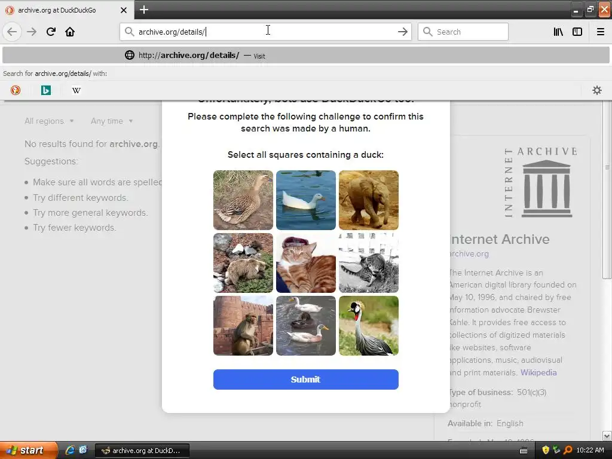This screenshot has width=612, height=459.
Task: Click the scroll down arrow of the page
Action: (607, 436)
